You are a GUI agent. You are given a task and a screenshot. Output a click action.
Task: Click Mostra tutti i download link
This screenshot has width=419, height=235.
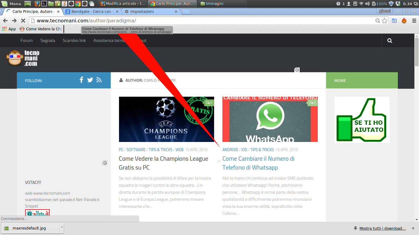[382, 228]
